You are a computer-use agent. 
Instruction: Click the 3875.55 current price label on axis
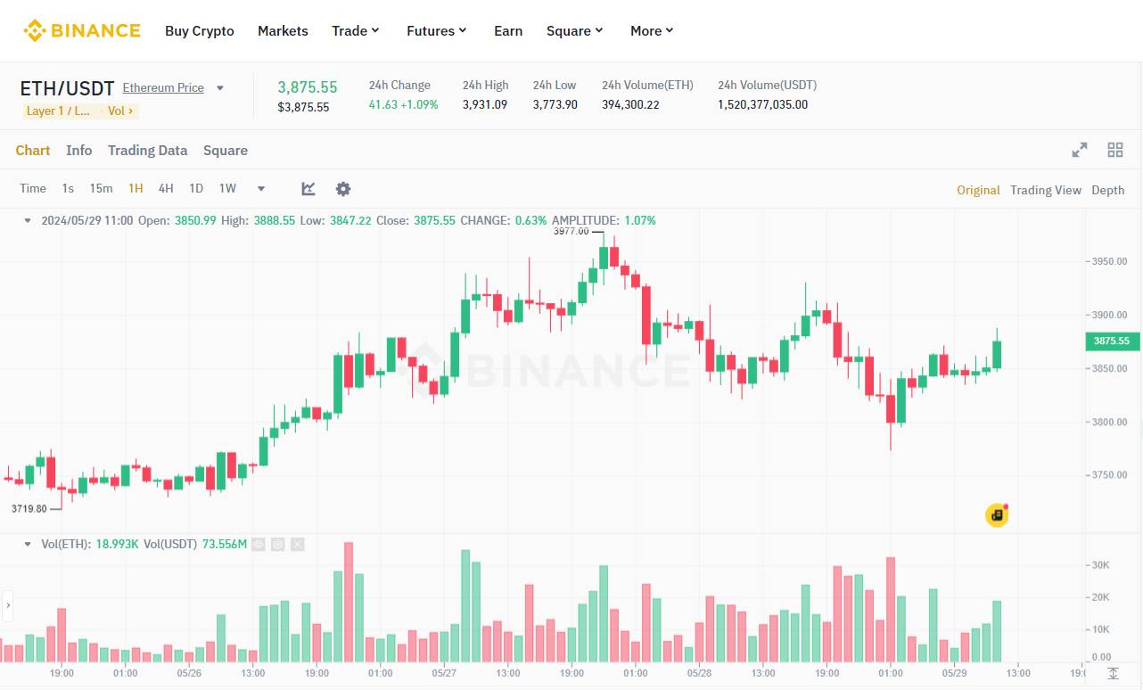pos(1112,341)
